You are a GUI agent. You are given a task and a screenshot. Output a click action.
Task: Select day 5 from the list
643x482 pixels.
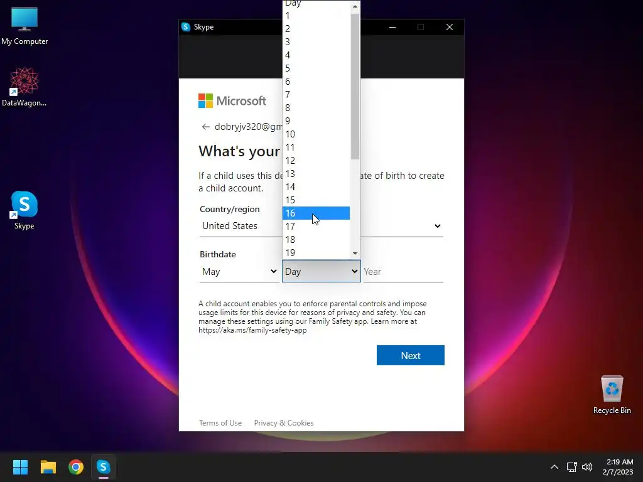316,68
